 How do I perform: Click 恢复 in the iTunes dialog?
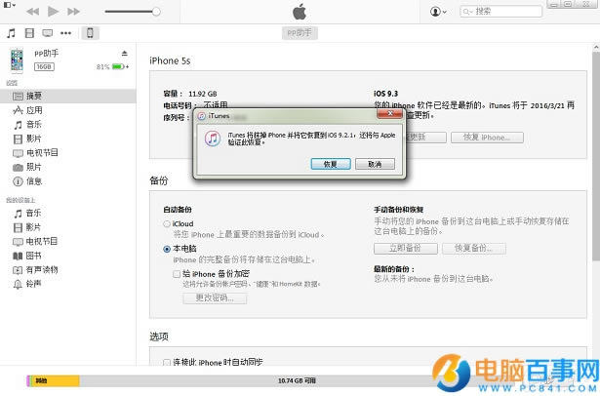tap(331, 164)
